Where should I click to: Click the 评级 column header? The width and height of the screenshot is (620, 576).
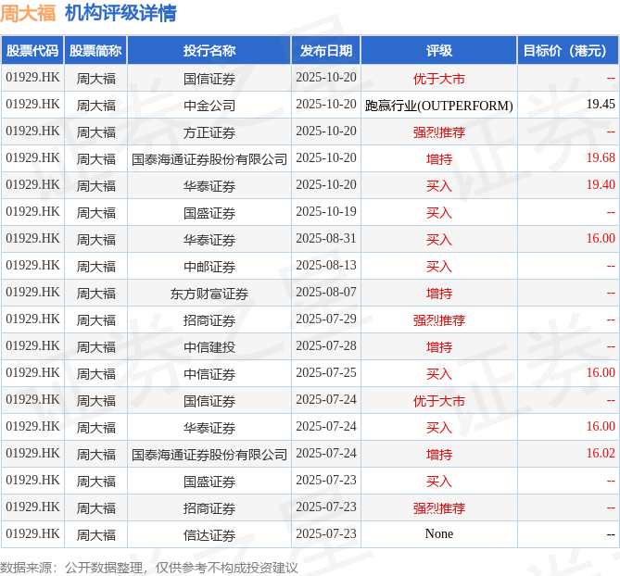coord(439,51)
